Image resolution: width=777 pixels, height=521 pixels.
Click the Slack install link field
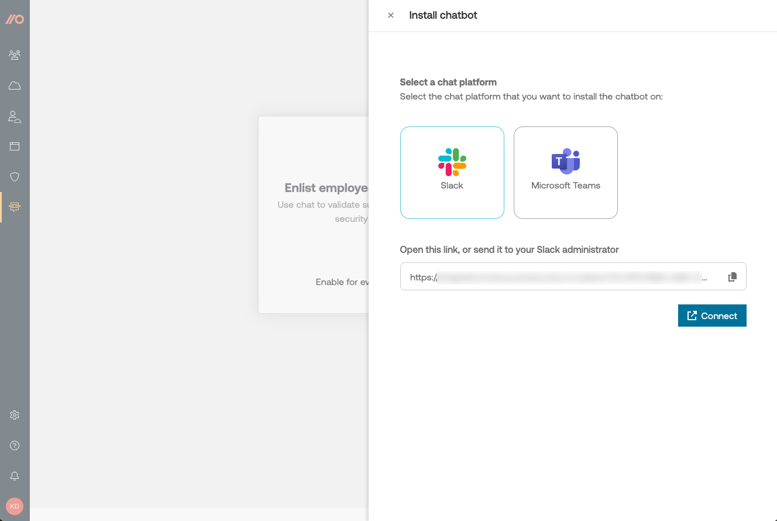tap(573, 276)
